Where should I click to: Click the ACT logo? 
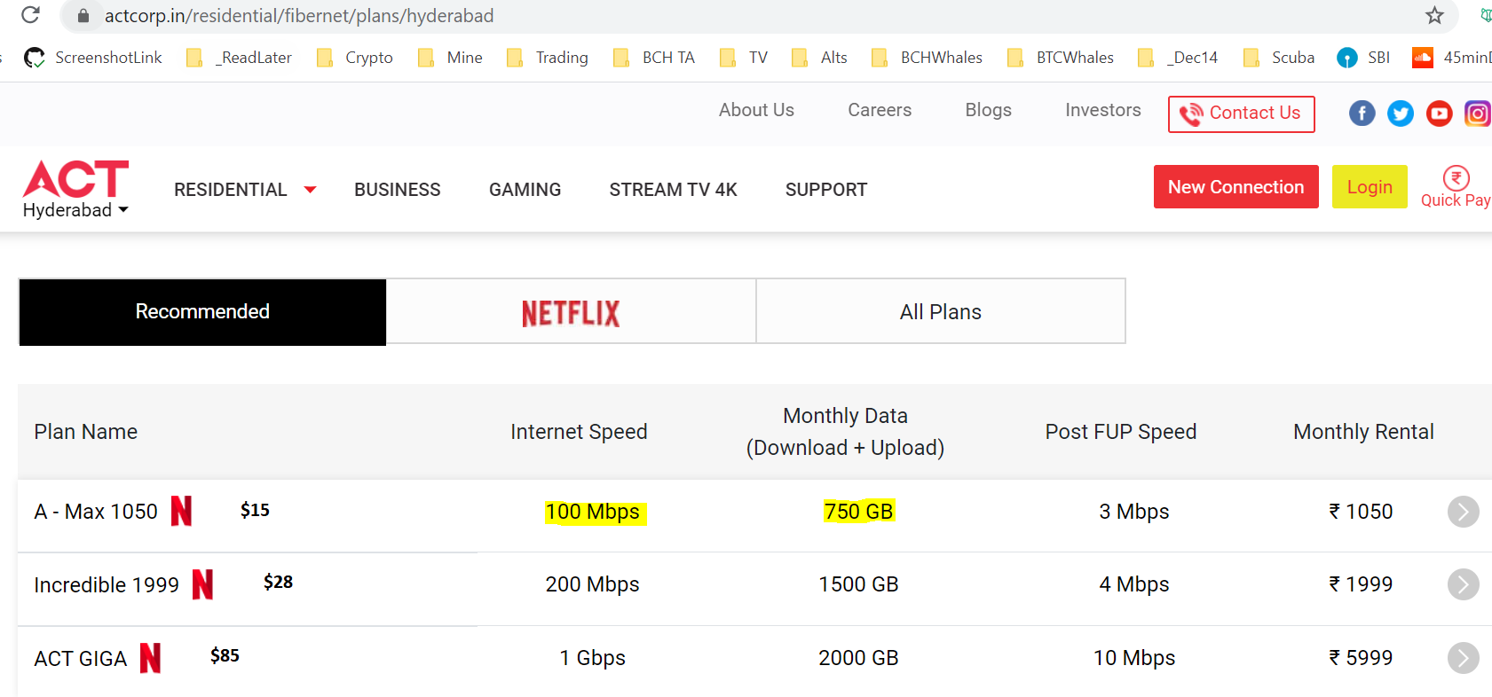[x=76, y=178]
